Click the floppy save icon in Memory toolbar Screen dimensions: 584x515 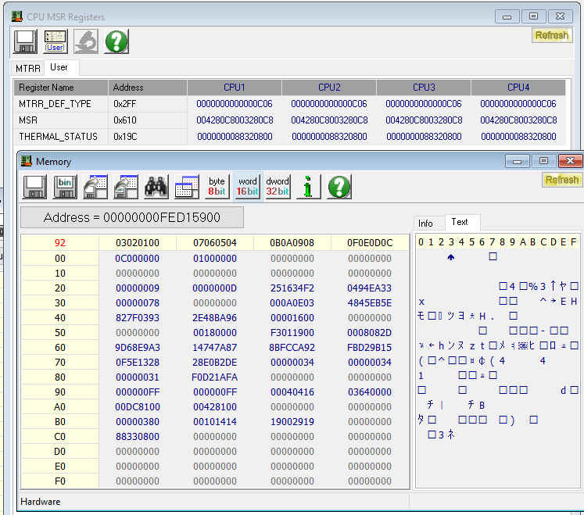35,186
